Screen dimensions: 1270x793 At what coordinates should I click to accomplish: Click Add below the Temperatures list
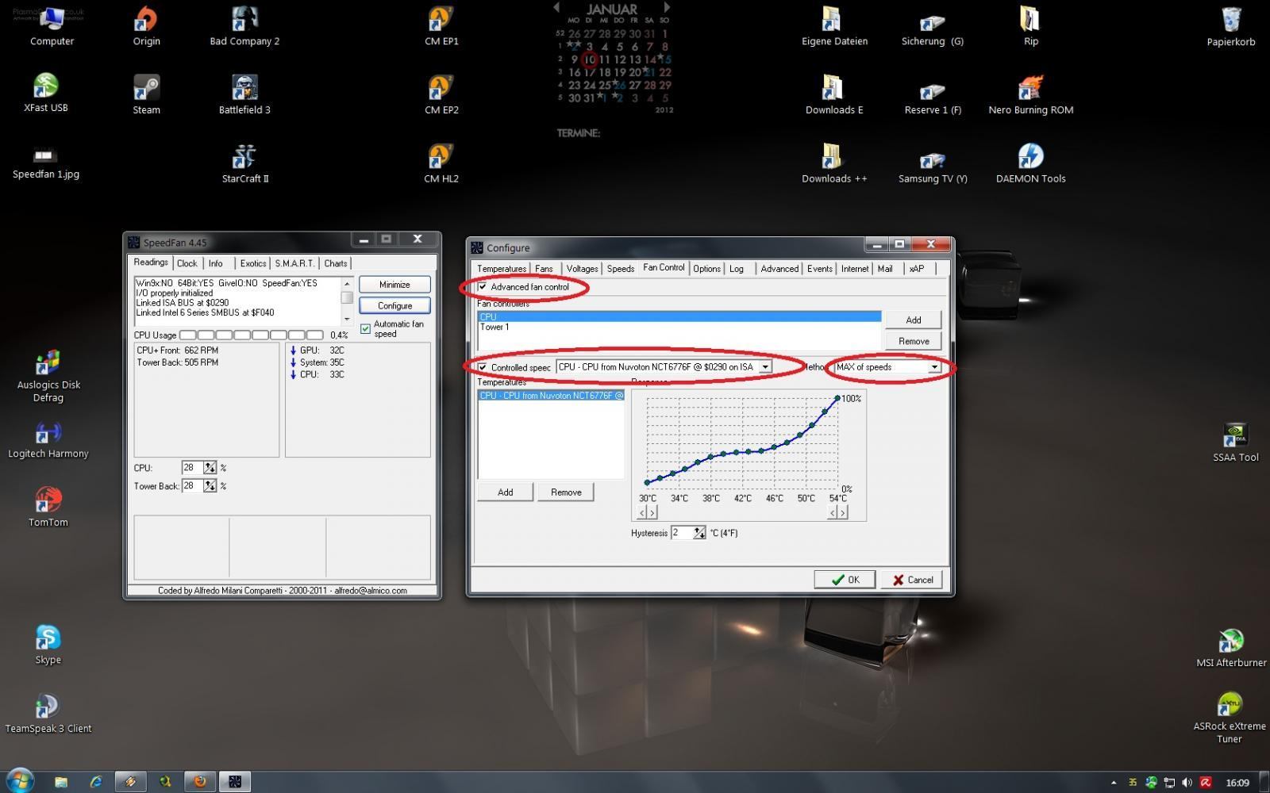(x=505, y=492)
